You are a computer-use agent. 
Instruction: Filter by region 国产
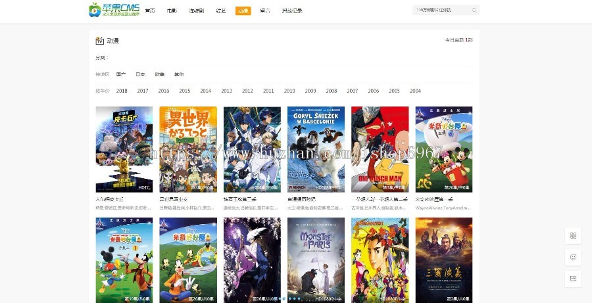[x=121, y=74]
